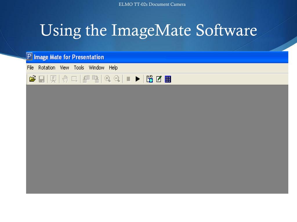
Task: Open the Help menu
Action: click(x=113, y=68)
